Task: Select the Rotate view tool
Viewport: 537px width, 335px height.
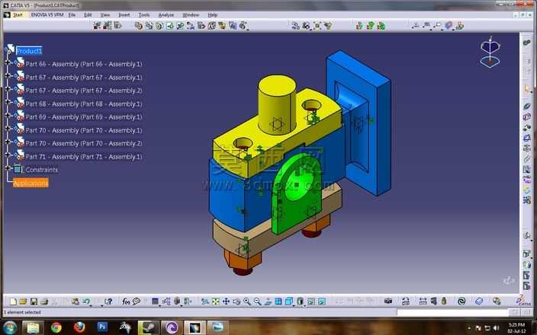Action: click(236, 301)
